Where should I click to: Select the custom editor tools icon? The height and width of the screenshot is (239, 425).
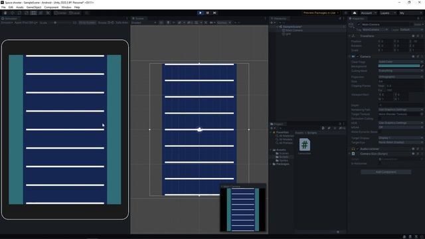point(48,13)
